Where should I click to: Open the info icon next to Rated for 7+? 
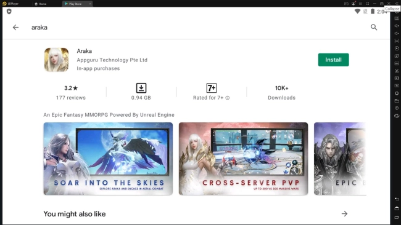click(x=228, y=98)
